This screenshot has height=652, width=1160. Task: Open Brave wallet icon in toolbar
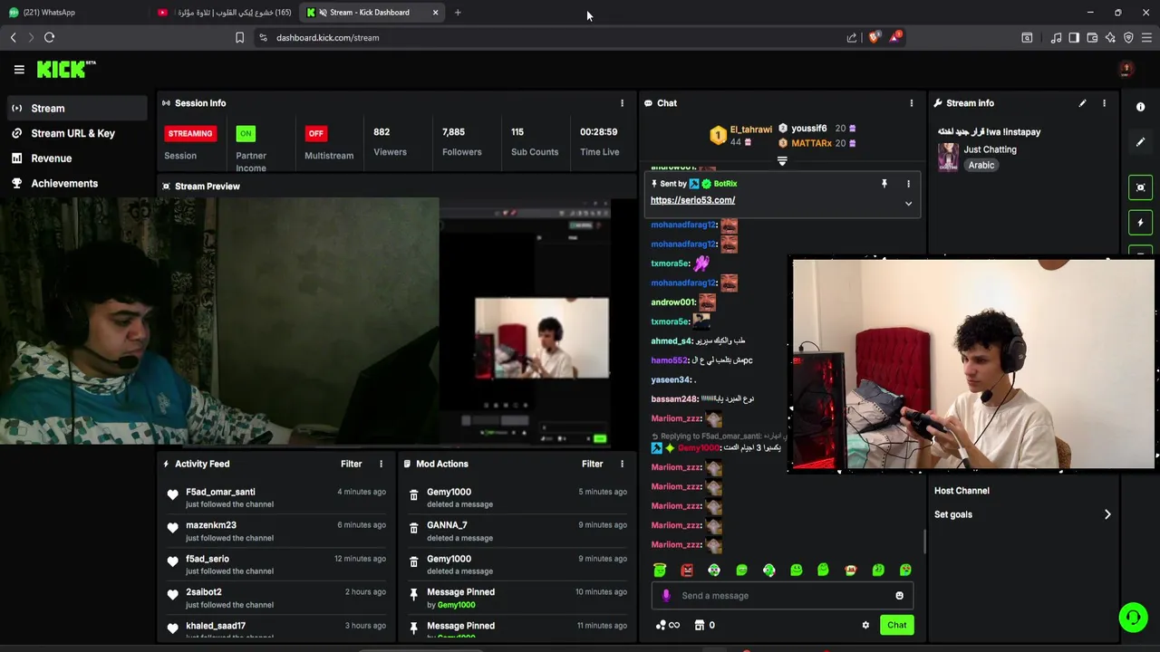[1092, 37]
